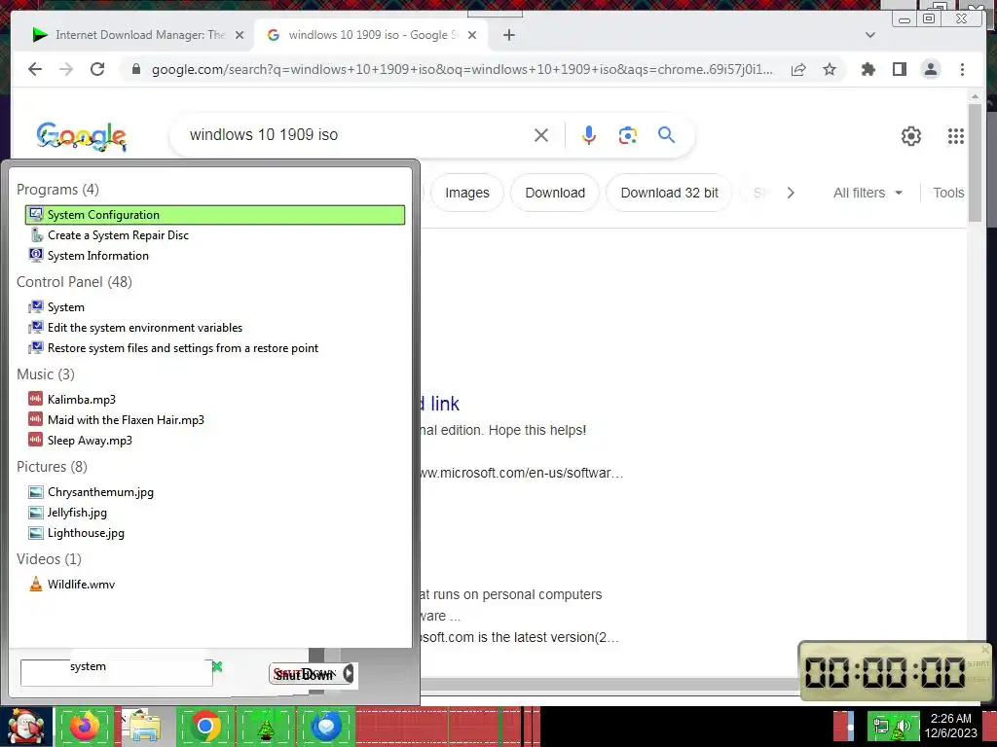Viewport: 997px width, 747px height.
Task: Open Sleep Away.mp3
Action: pyautogui.click(x=90, y=441)
